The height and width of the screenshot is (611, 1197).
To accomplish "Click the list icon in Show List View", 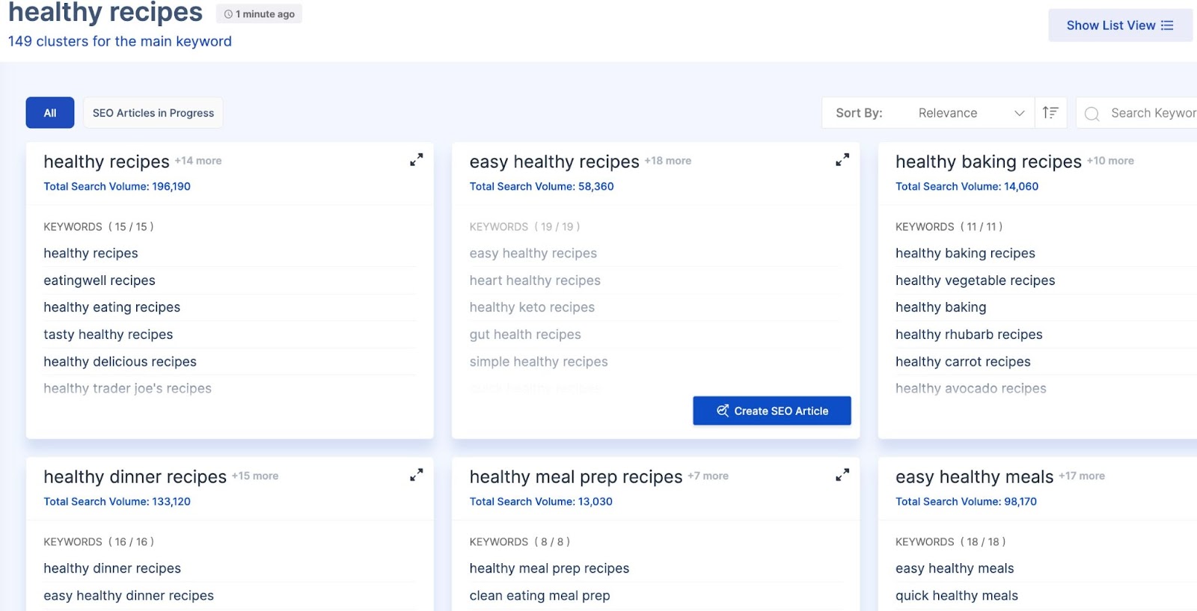I will point(1167,25).
